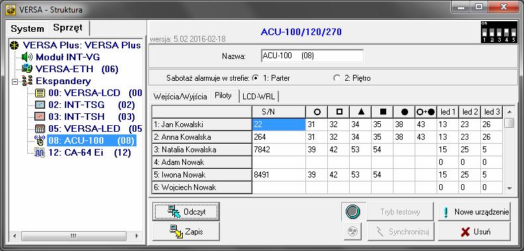Click the combined circles keyfob column header
The width and height of the screenshot is (524, 251).
coord(426,112)
